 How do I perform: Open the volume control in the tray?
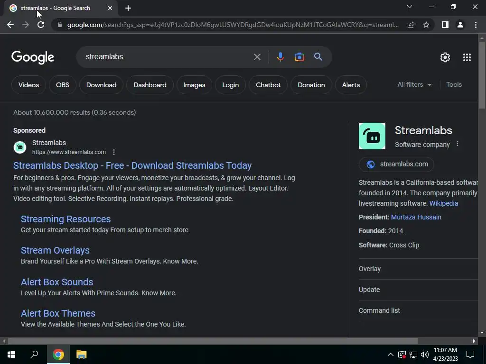coord(425,355)
